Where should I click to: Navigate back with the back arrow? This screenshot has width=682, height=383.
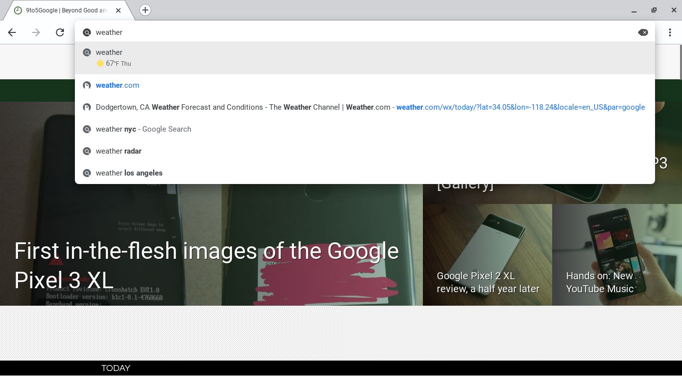click(x=11, y=32)
